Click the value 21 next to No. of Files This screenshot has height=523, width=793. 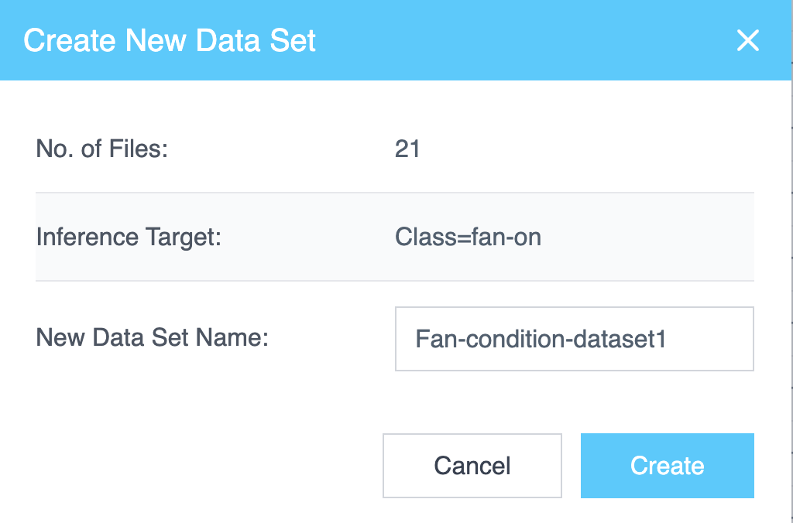coord(410,149)
